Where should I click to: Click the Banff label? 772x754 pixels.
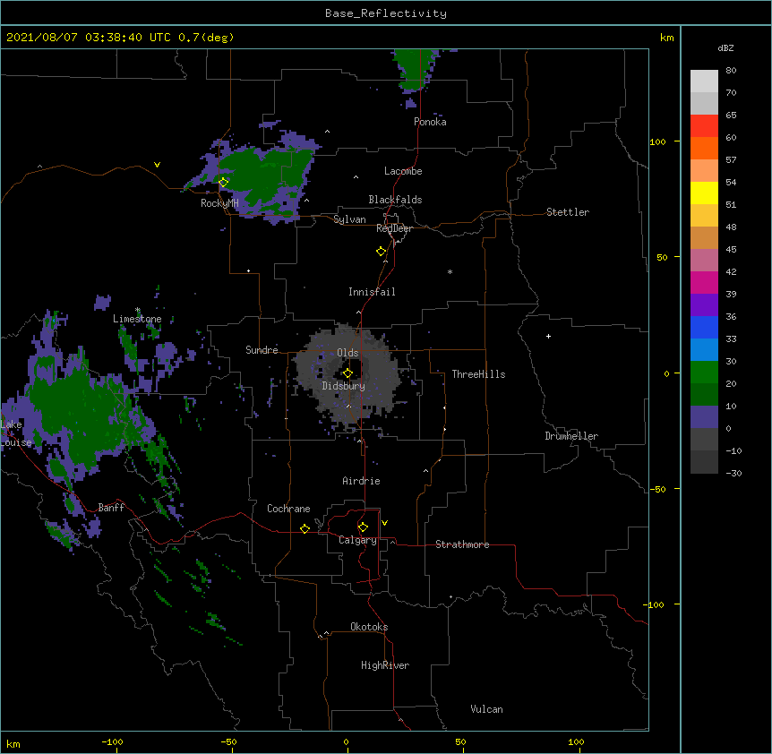[111, 508]
